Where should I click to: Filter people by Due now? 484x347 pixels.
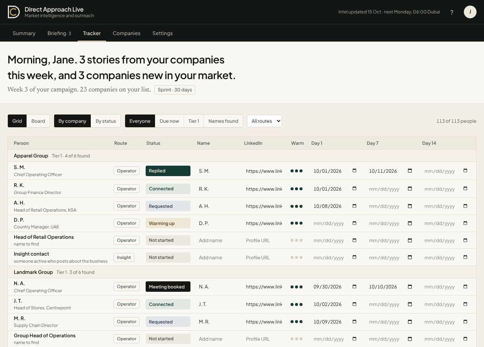(169, 121)
